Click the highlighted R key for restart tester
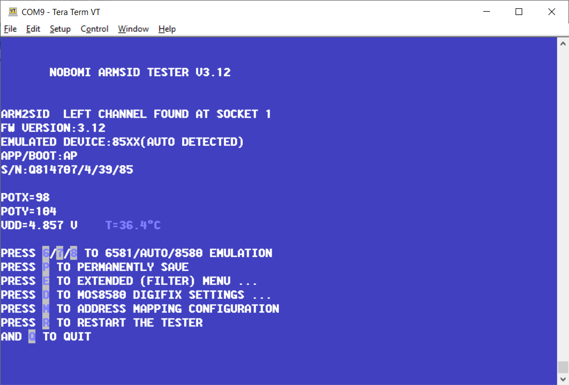 click(x=46, y=323)
